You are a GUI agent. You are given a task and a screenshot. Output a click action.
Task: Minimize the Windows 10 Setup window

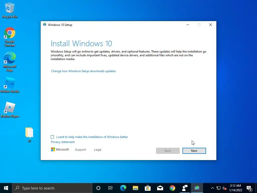(188, 25)
